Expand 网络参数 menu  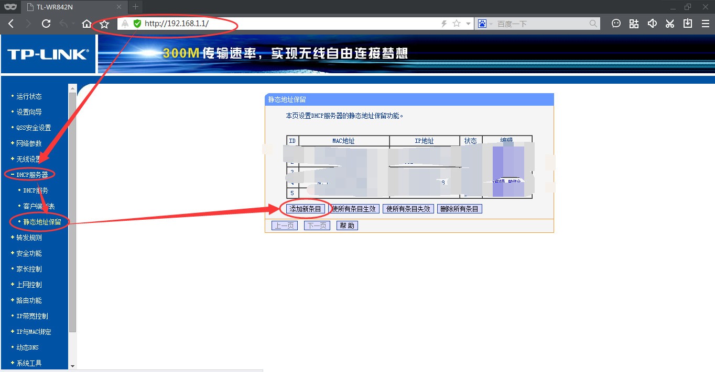[29, 143]
